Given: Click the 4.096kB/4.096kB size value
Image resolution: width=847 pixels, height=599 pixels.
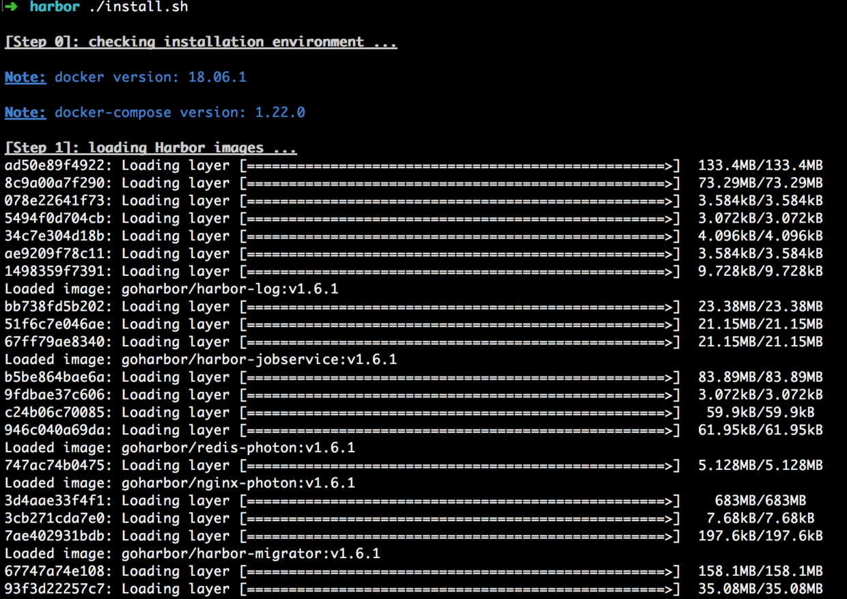Looking at the screenshot, I should pyautogui.click(x=760, y=236).
